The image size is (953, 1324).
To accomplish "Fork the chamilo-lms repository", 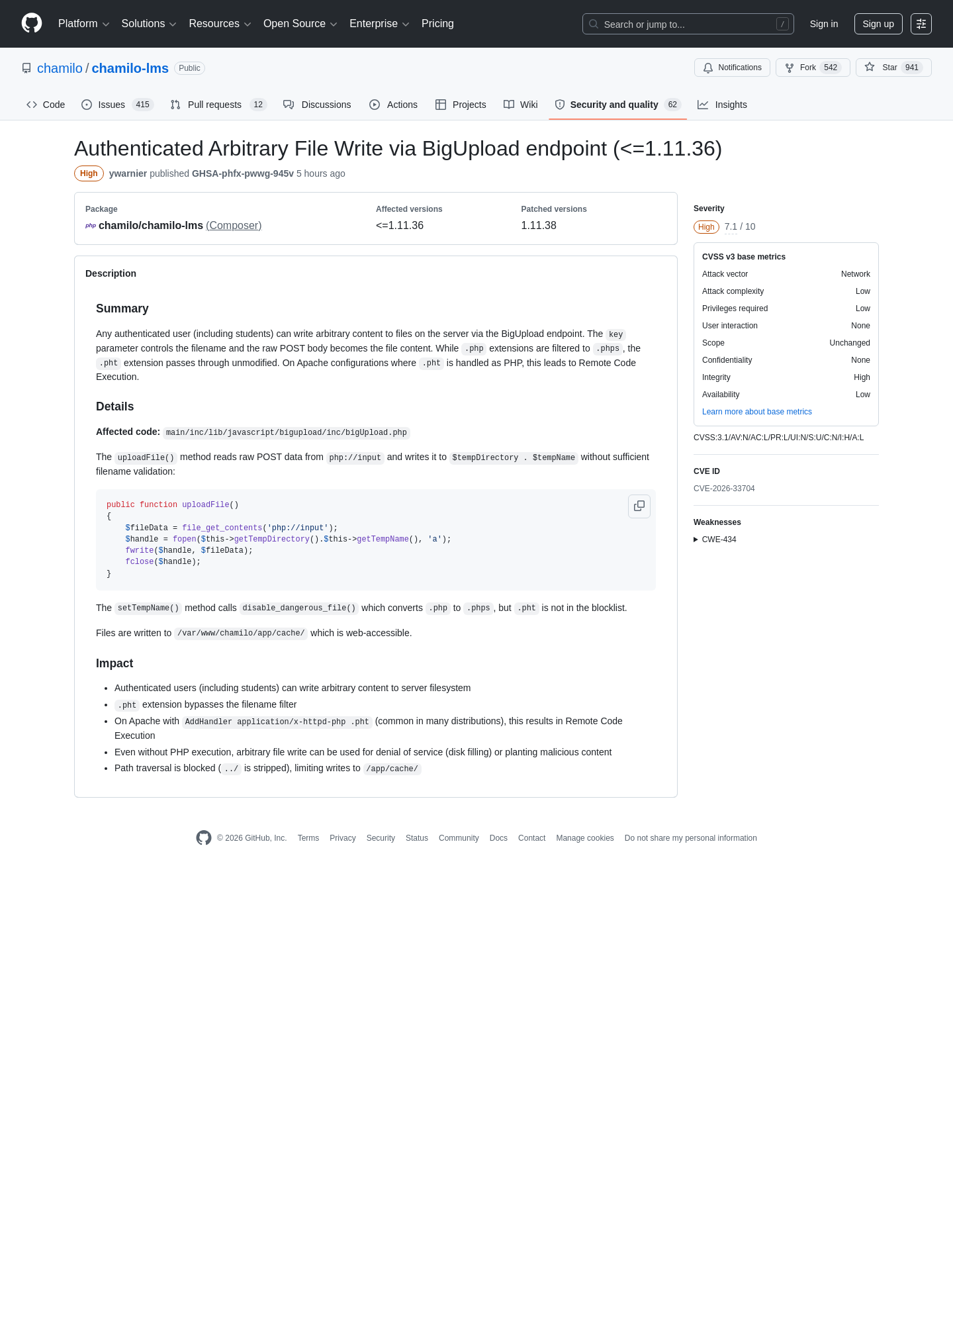I will pos(813,68).
